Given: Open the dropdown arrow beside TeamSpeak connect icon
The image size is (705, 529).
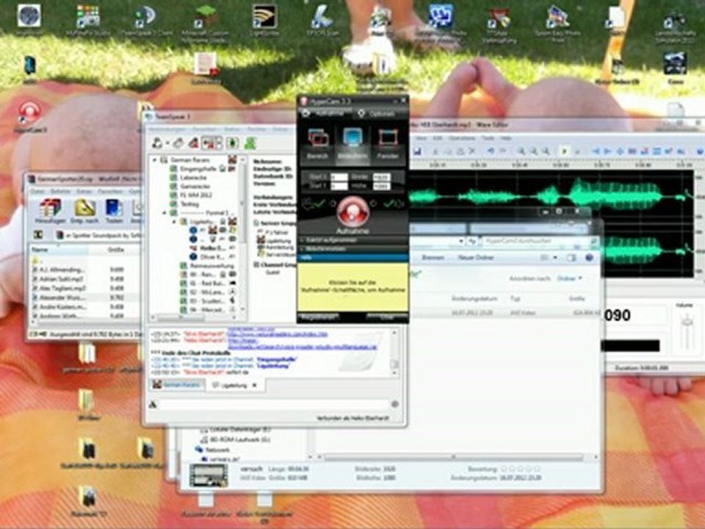Looking at the screenshot, I should tap(167, 143).
